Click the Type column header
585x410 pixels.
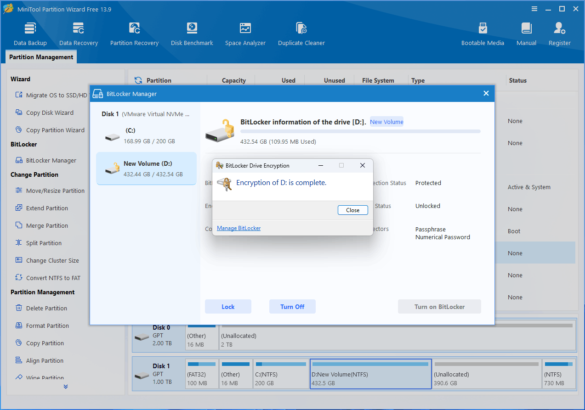[418, 80]
